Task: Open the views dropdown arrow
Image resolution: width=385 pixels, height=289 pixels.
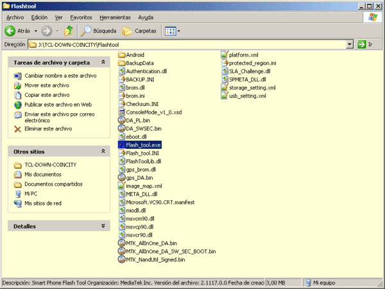Action: [179, 31]
